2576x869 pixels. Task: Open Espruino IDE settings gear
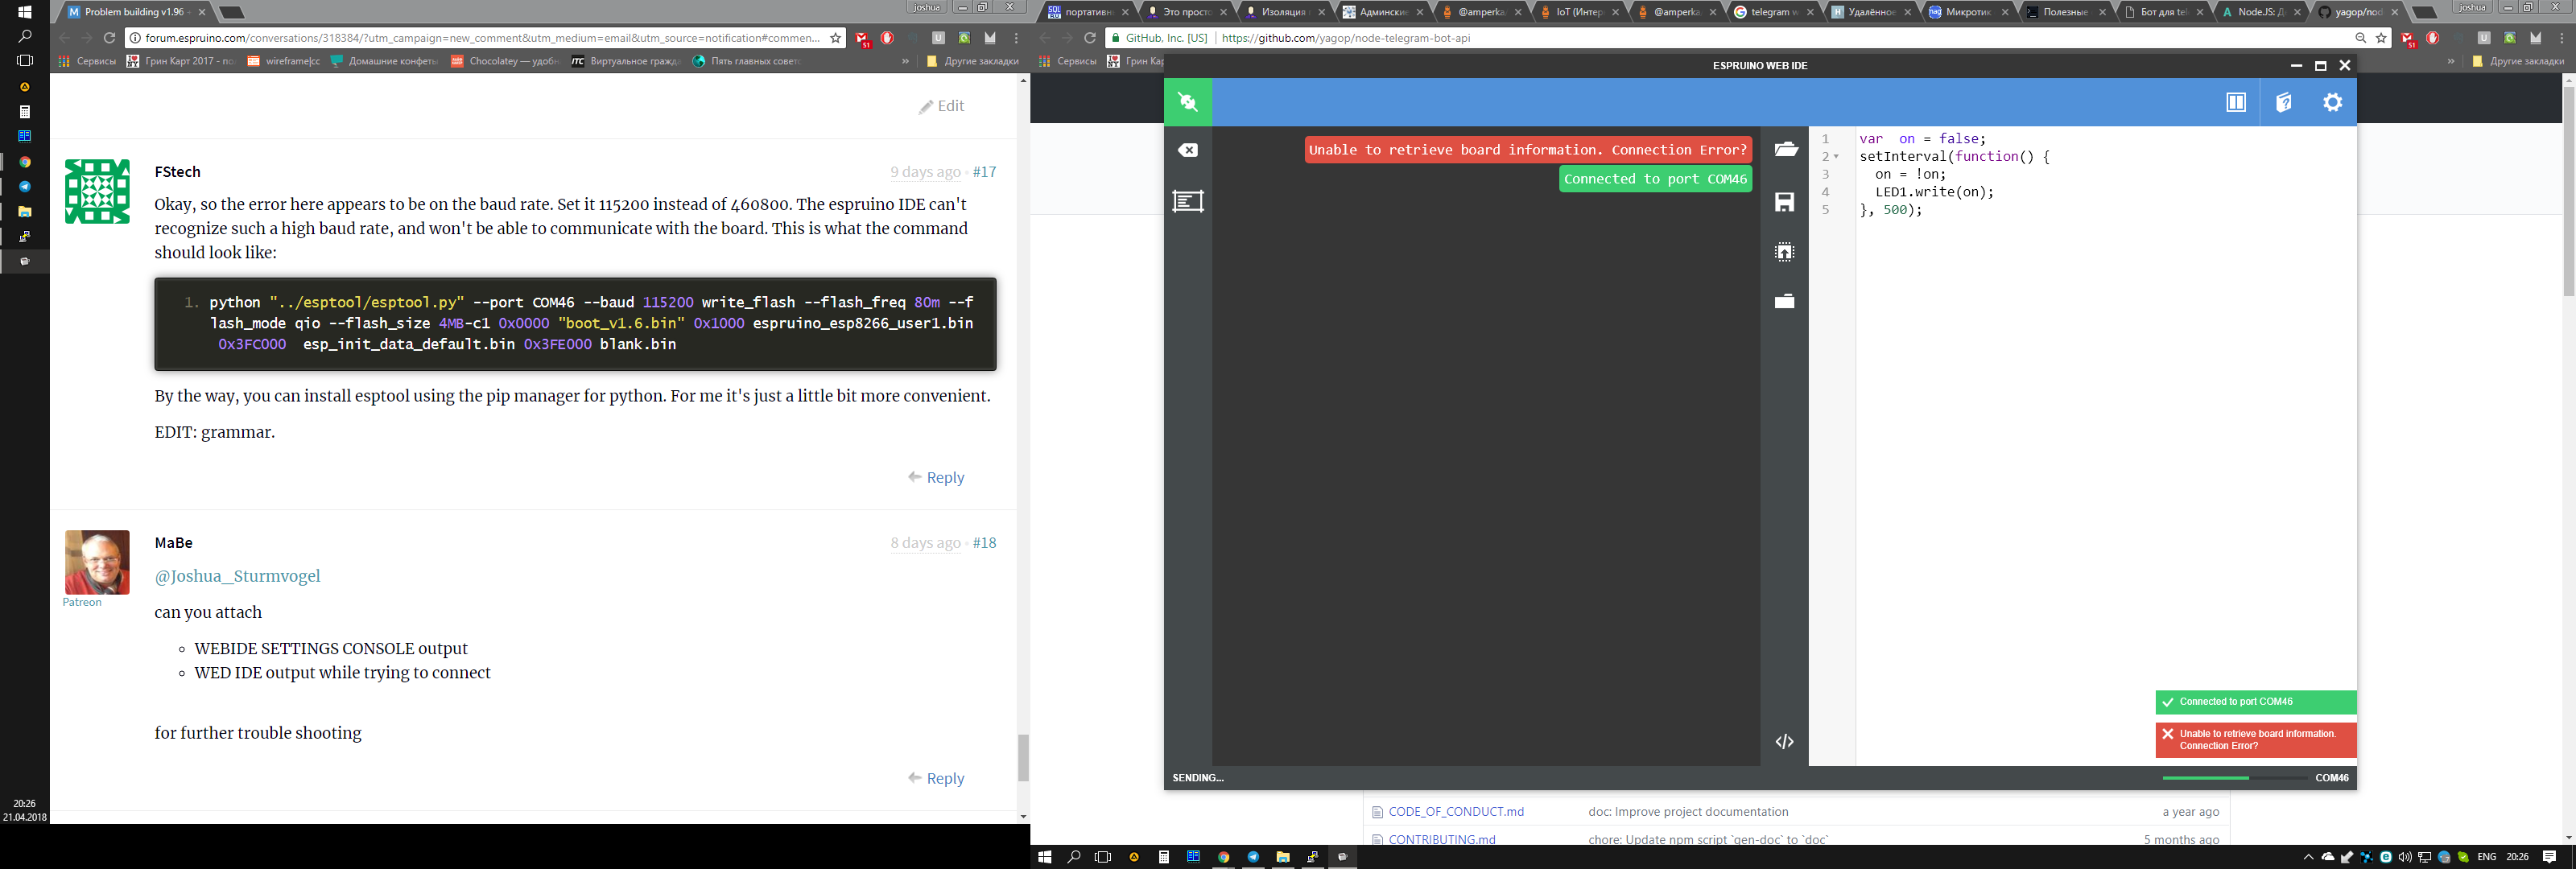click(x=2332, y=102)
